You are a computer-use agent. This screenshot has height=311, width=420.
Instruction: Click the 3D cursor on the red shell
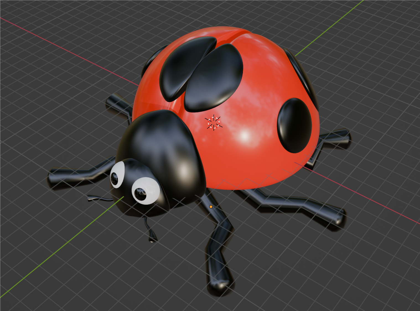(214, 123)
